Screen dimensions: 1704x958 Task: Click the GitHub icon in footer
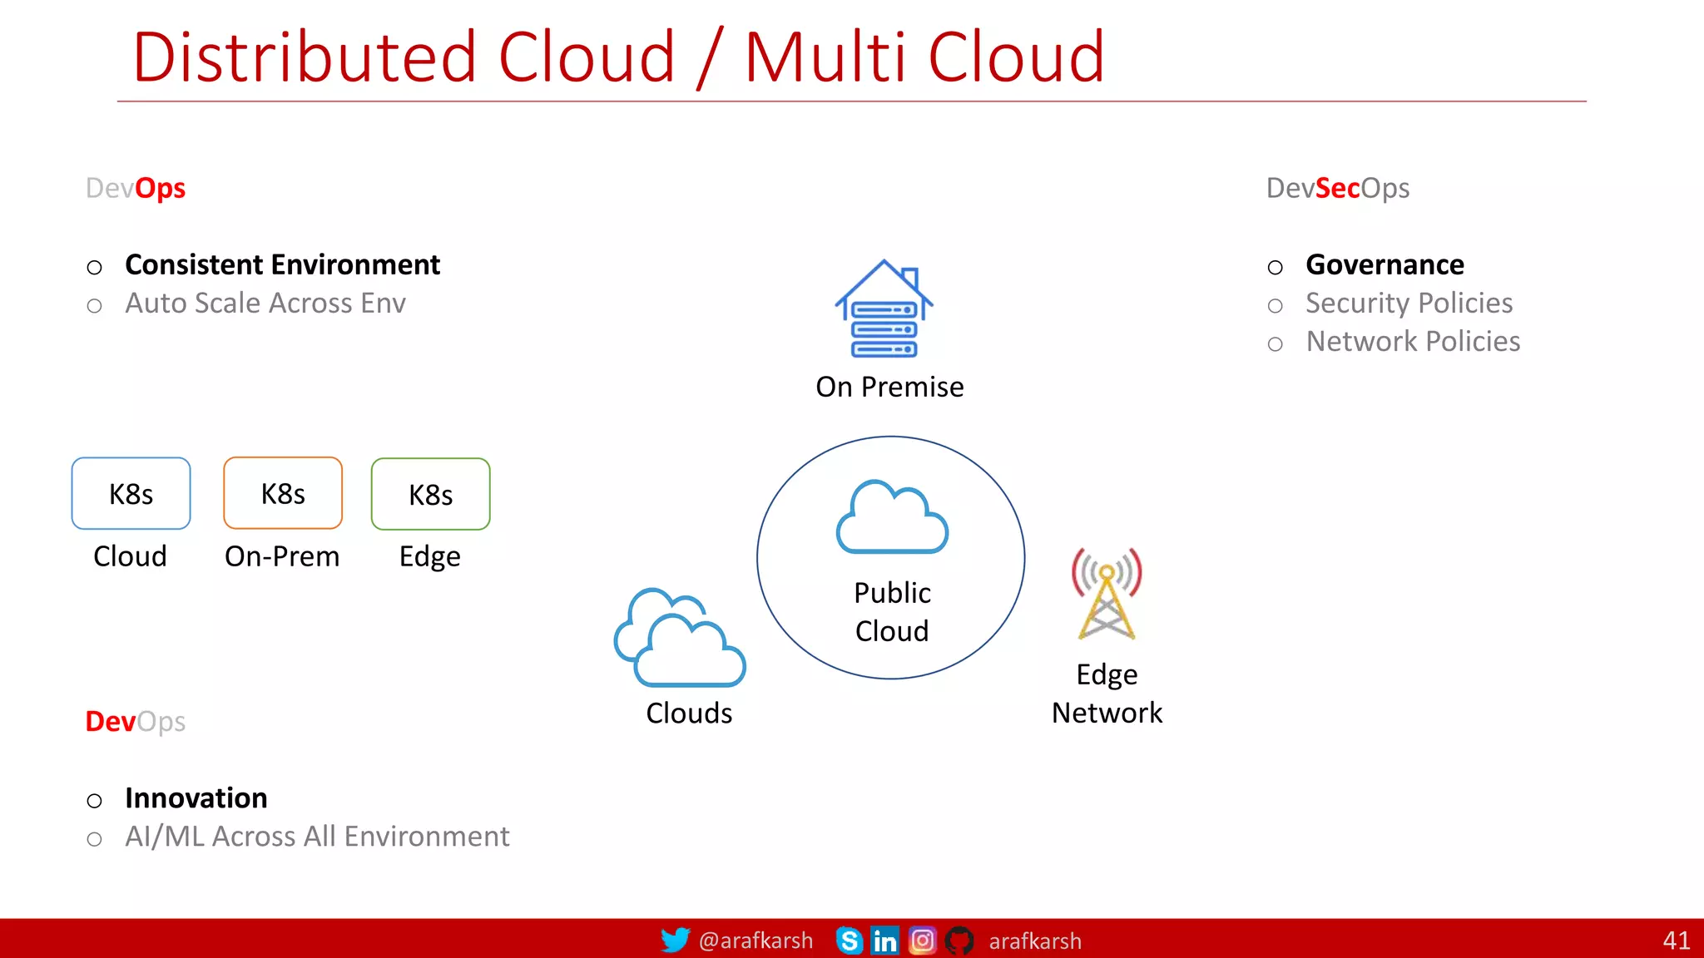tap(959, 941)
